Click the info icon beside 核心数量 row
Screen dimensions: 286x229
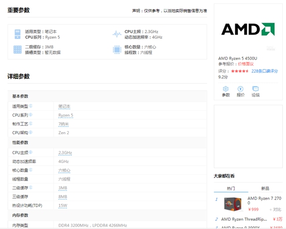[31, 170]
